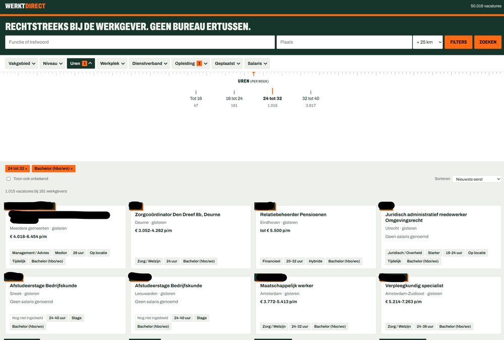Click the Starter tag

[x=433, y=253]
